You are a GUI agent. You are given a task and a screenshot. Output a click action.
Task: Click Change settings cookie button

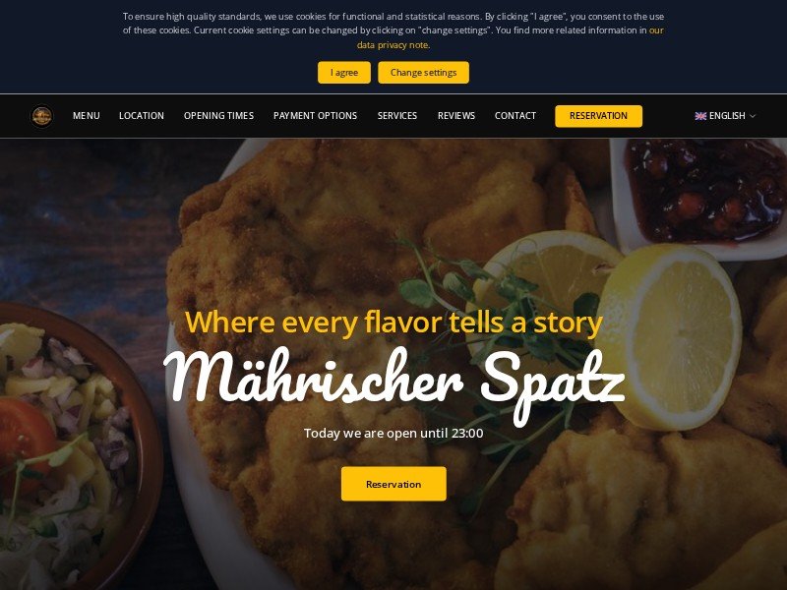(x=424, y=73)
